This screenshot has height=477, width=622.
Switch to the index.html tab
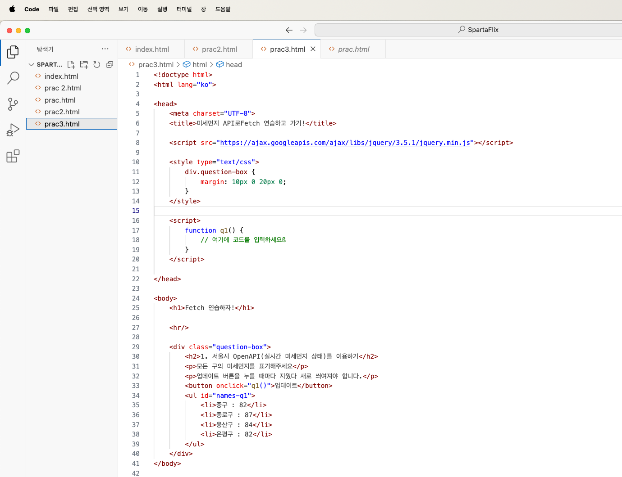(x=151, y=49)
